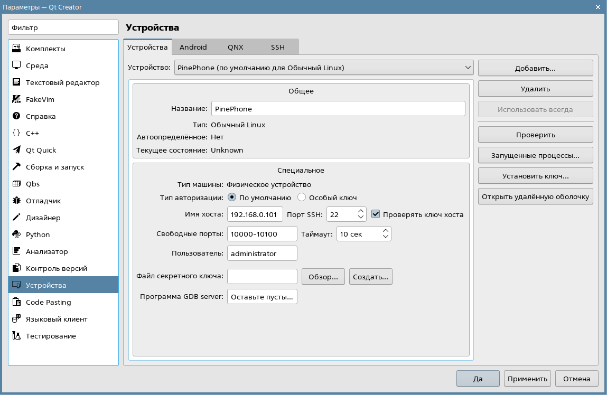607x395 pixels.
Task: Click the Тестирование flask icon
Action: (16, 336)
